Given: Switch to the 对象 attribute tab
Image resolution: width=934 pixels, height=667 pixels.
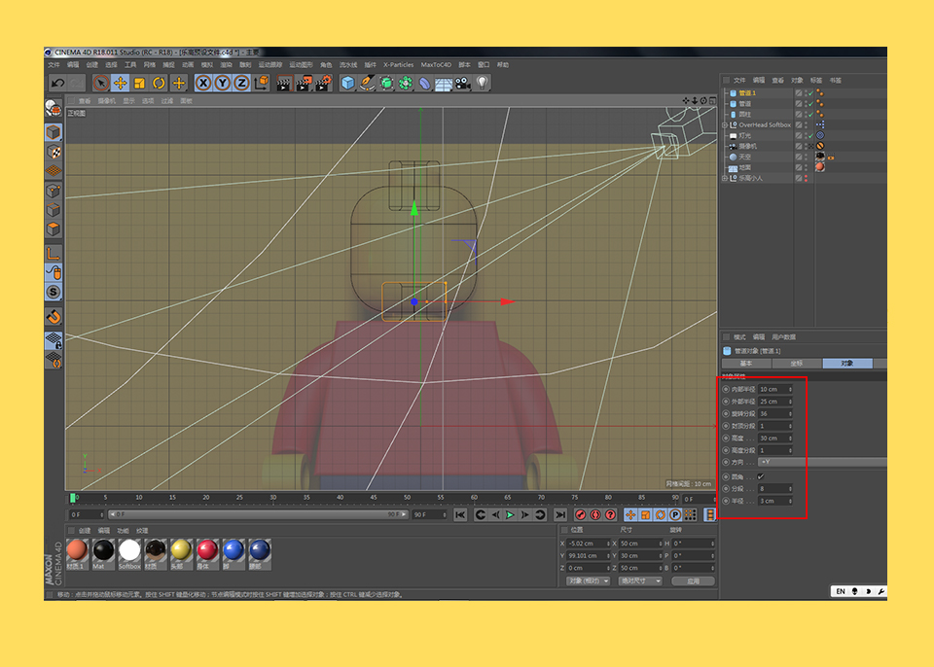Looking at the screenshot, I should click(x=847, y=364).
